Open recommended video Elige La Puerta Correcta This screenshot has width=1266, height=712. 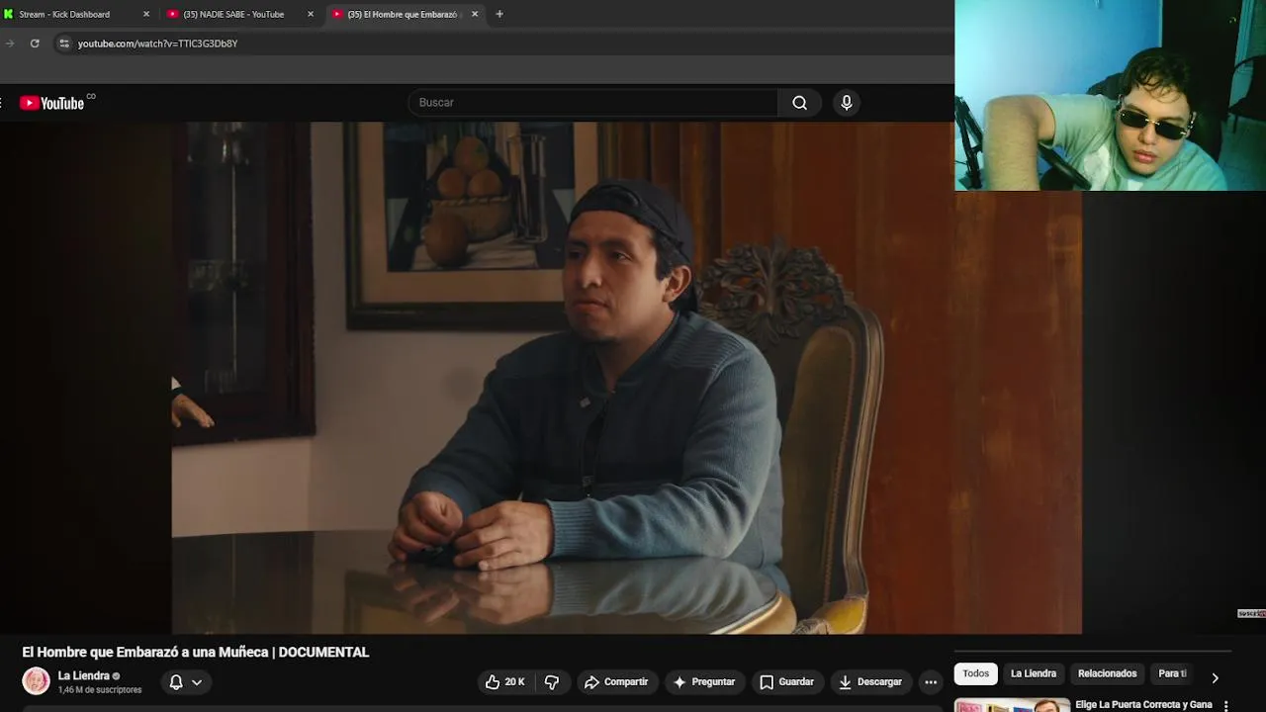coord(1143,705)
